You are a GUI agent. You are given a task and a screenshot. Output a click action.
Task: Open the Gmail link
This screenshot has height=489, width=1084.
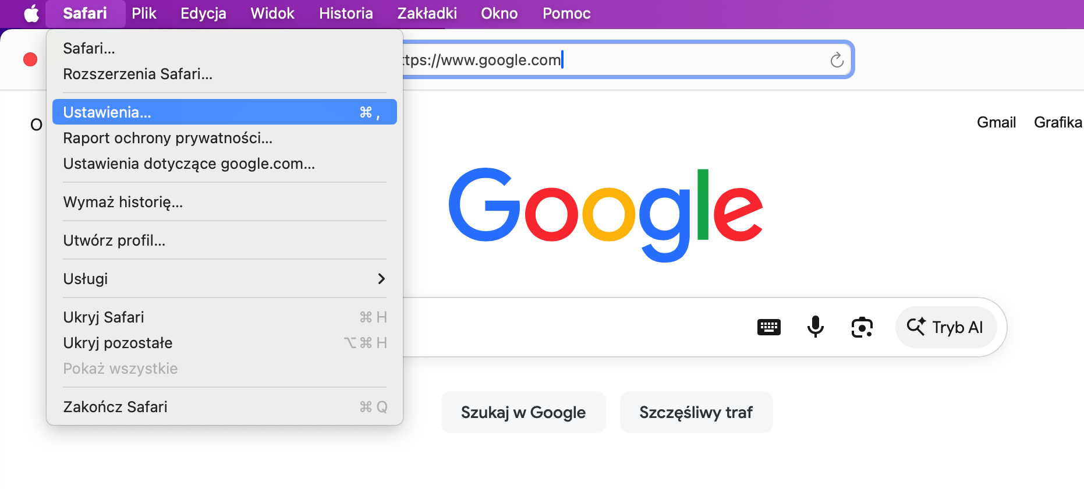[x=996, y=122]
